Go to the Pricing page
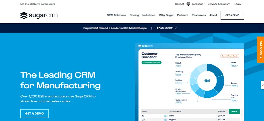 click(x=134, y=15)
